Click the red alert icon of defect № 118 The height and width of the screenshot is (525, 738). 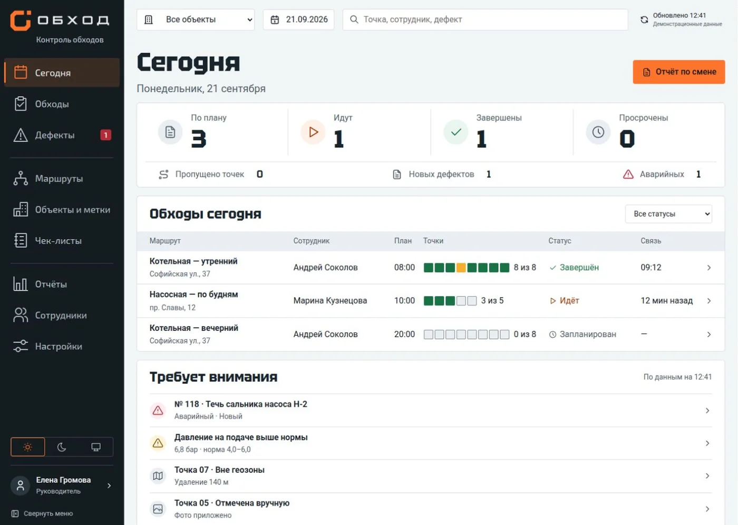coord(158,410)
